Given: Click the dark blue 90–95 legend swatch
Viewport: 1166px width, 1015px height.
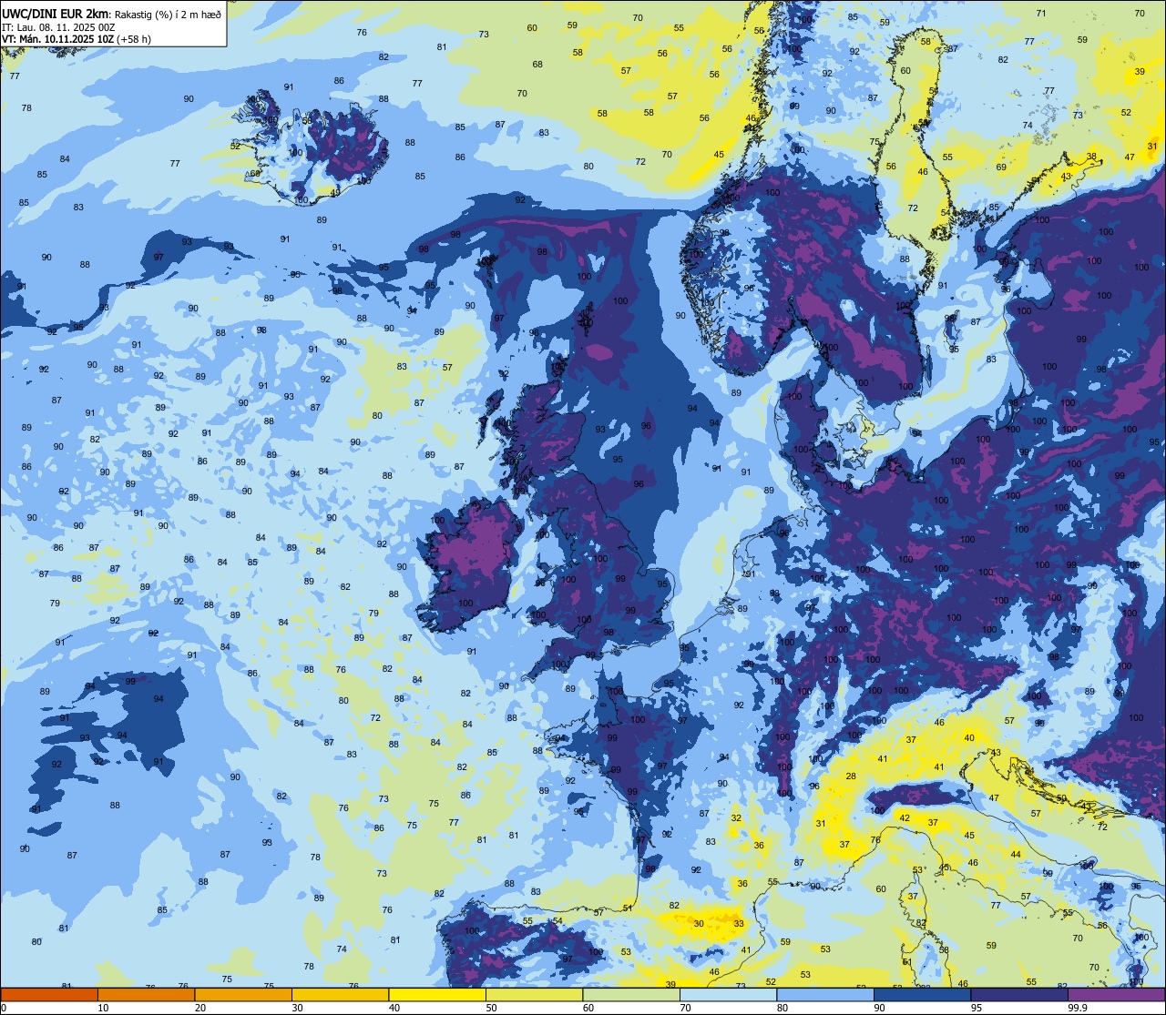Looking at the screenshot, I should tap(922, 994).
